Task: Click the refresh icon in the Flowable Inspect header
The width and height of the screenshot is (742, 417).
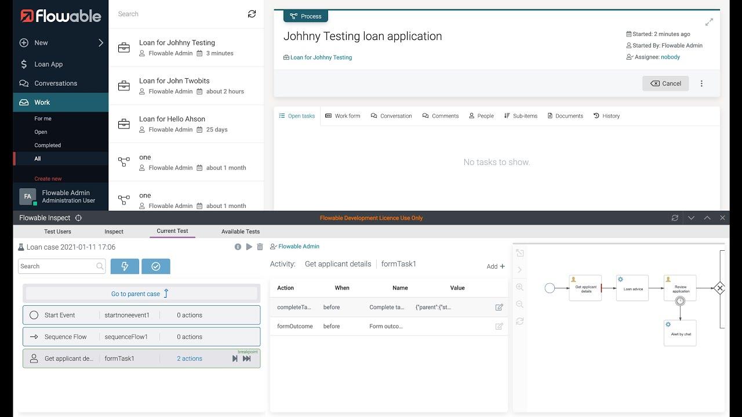Action: click(x=674, y=217)
